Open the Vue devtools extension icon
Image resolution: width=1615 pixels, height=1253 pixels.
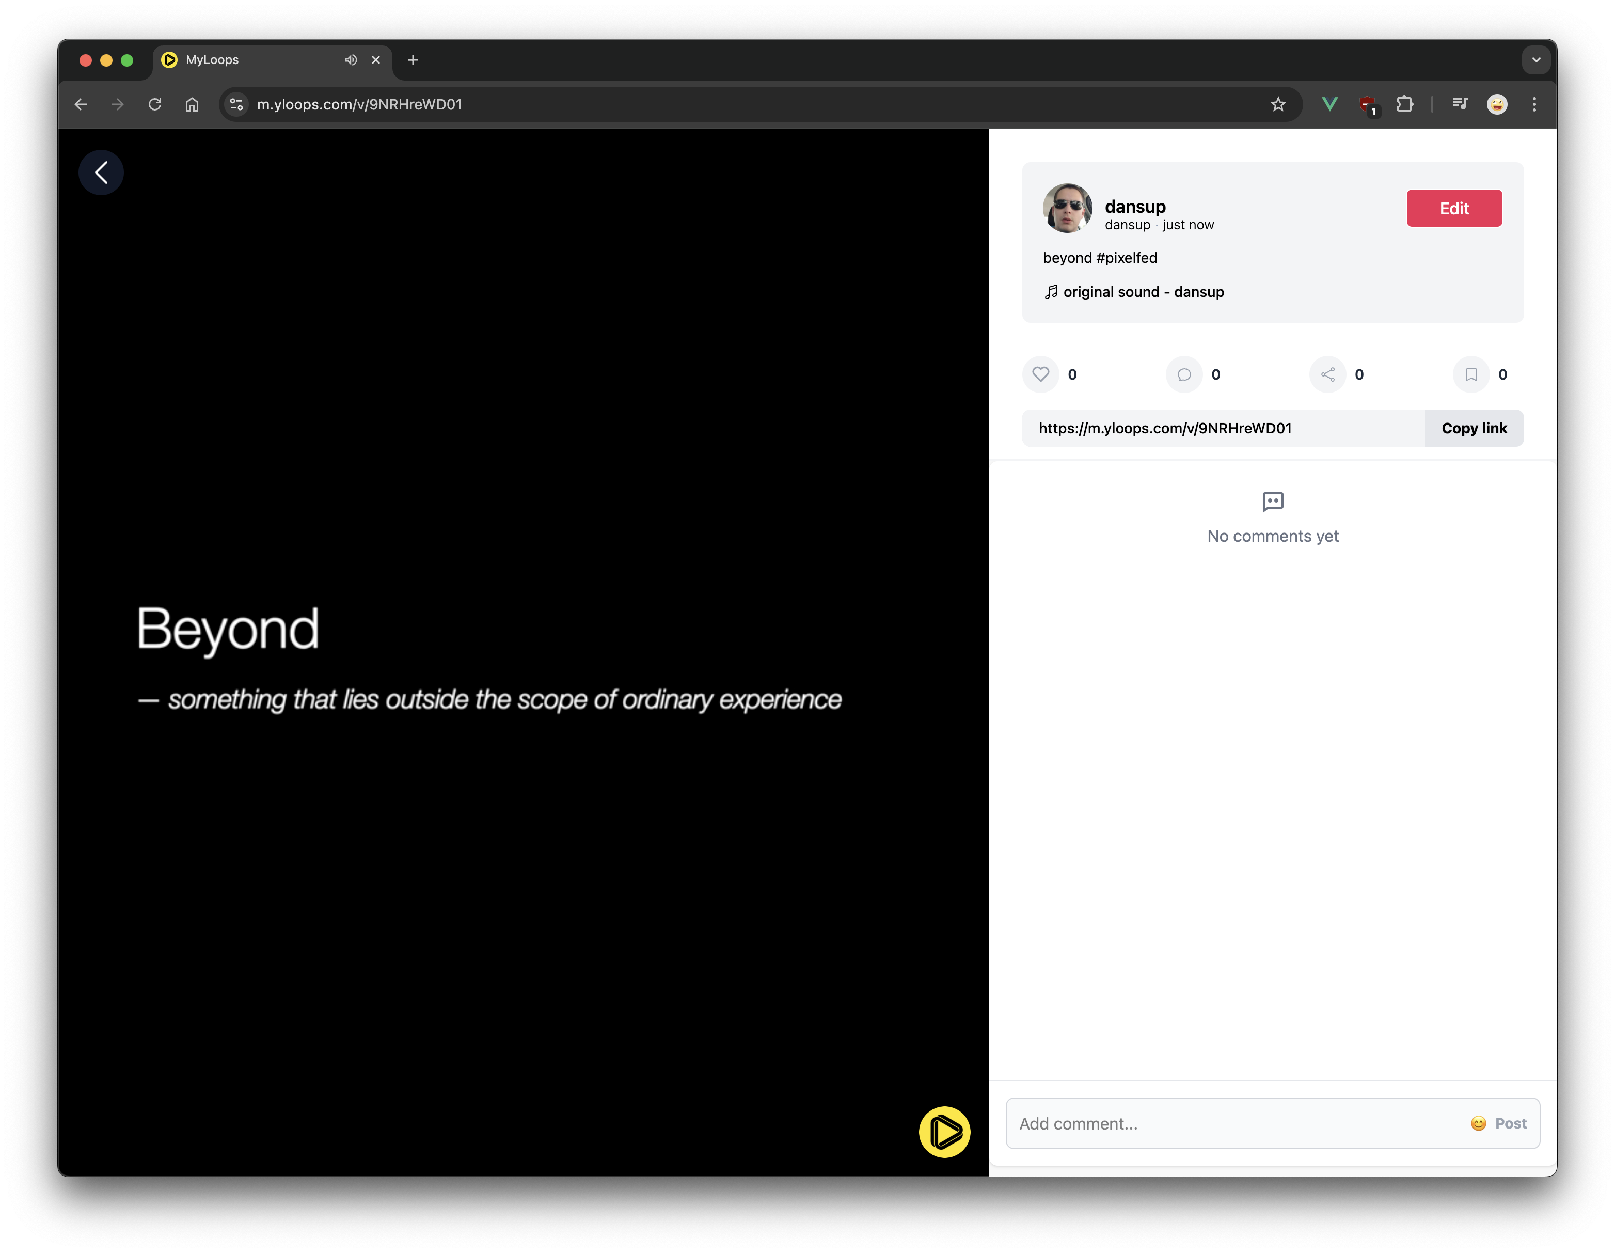pos(1329,104)
